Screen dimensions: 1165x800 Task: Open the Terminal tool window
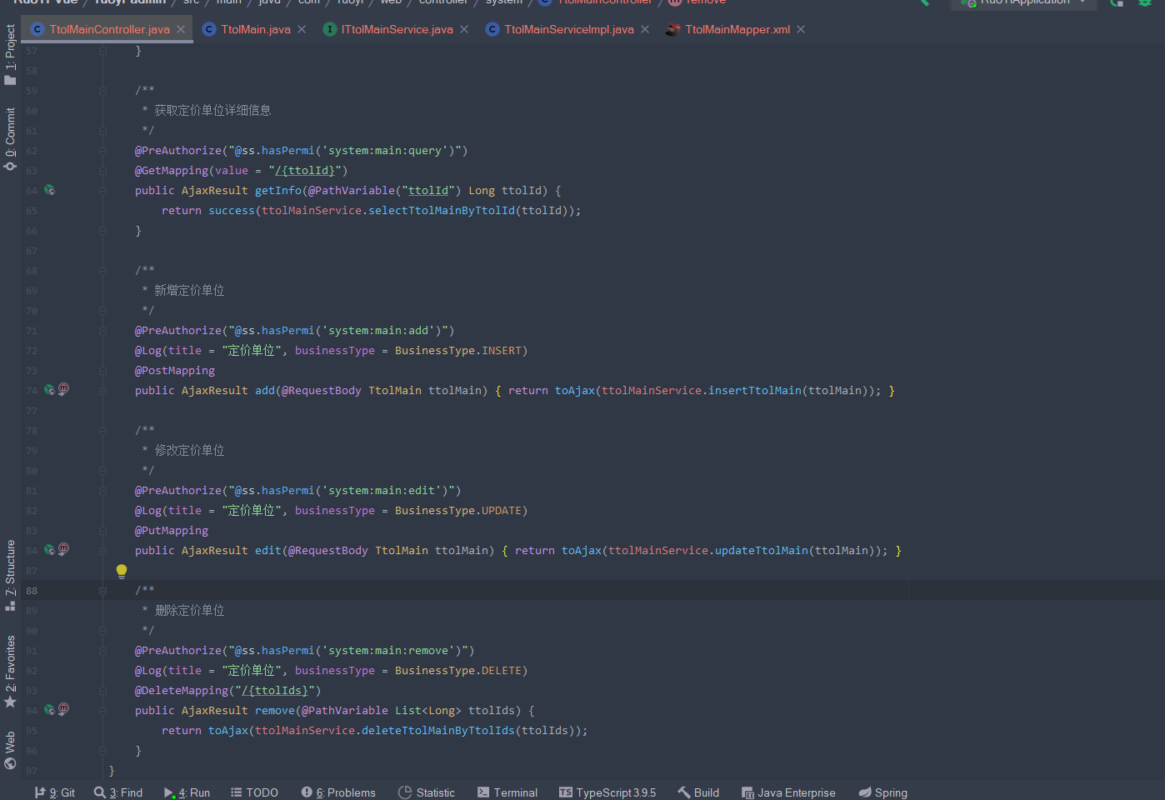click(x=507, y=792)
